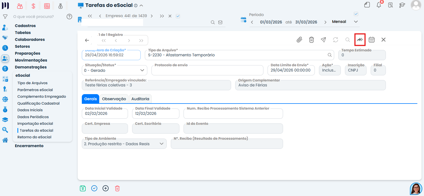Screen dimensions: 424x196
Task: Click the money bag module icon
Action: [61, 6]
